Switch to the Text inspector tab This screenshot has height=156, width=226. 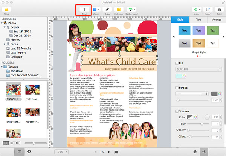pyautogui.click(x=199, y=20)
